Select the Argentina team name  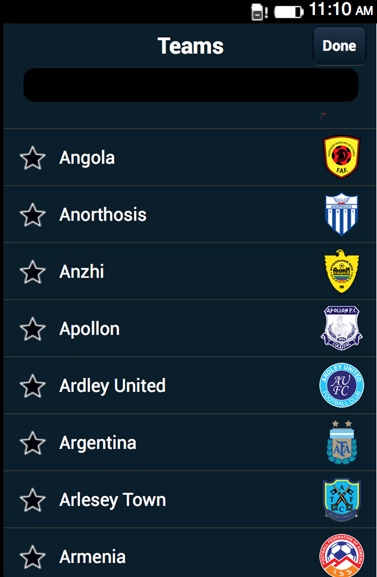coord(98,443)
